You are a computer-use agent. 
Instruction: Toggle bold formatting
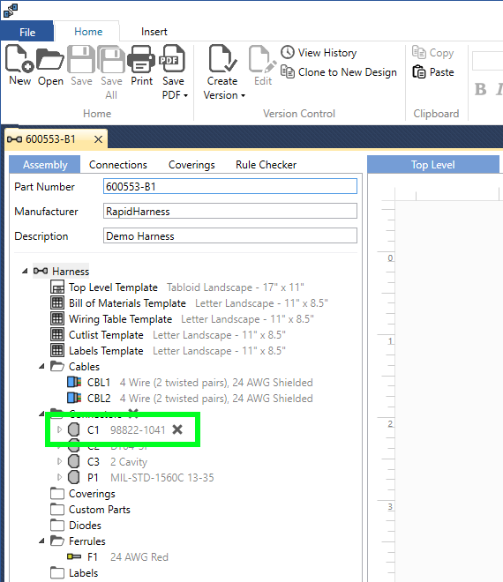tap(480, 89)
